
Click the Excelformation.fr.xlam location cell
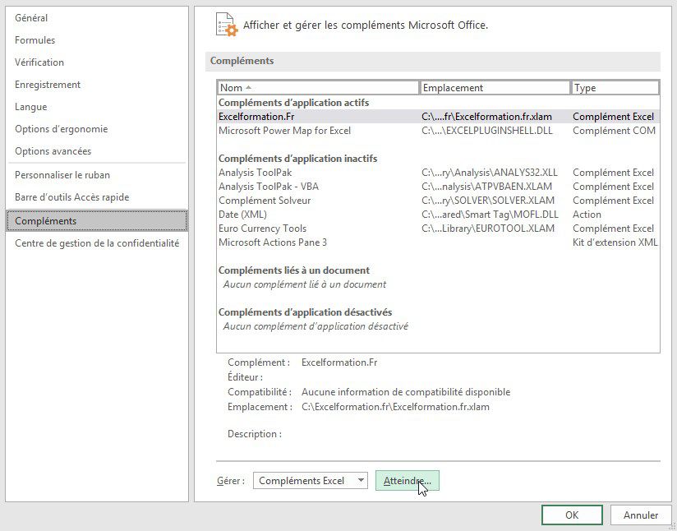(486, 117)
